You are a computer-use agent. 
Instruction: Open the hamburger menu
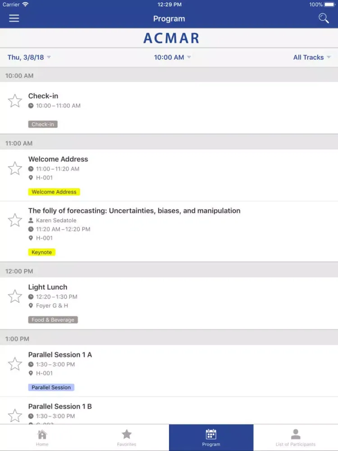14,18
